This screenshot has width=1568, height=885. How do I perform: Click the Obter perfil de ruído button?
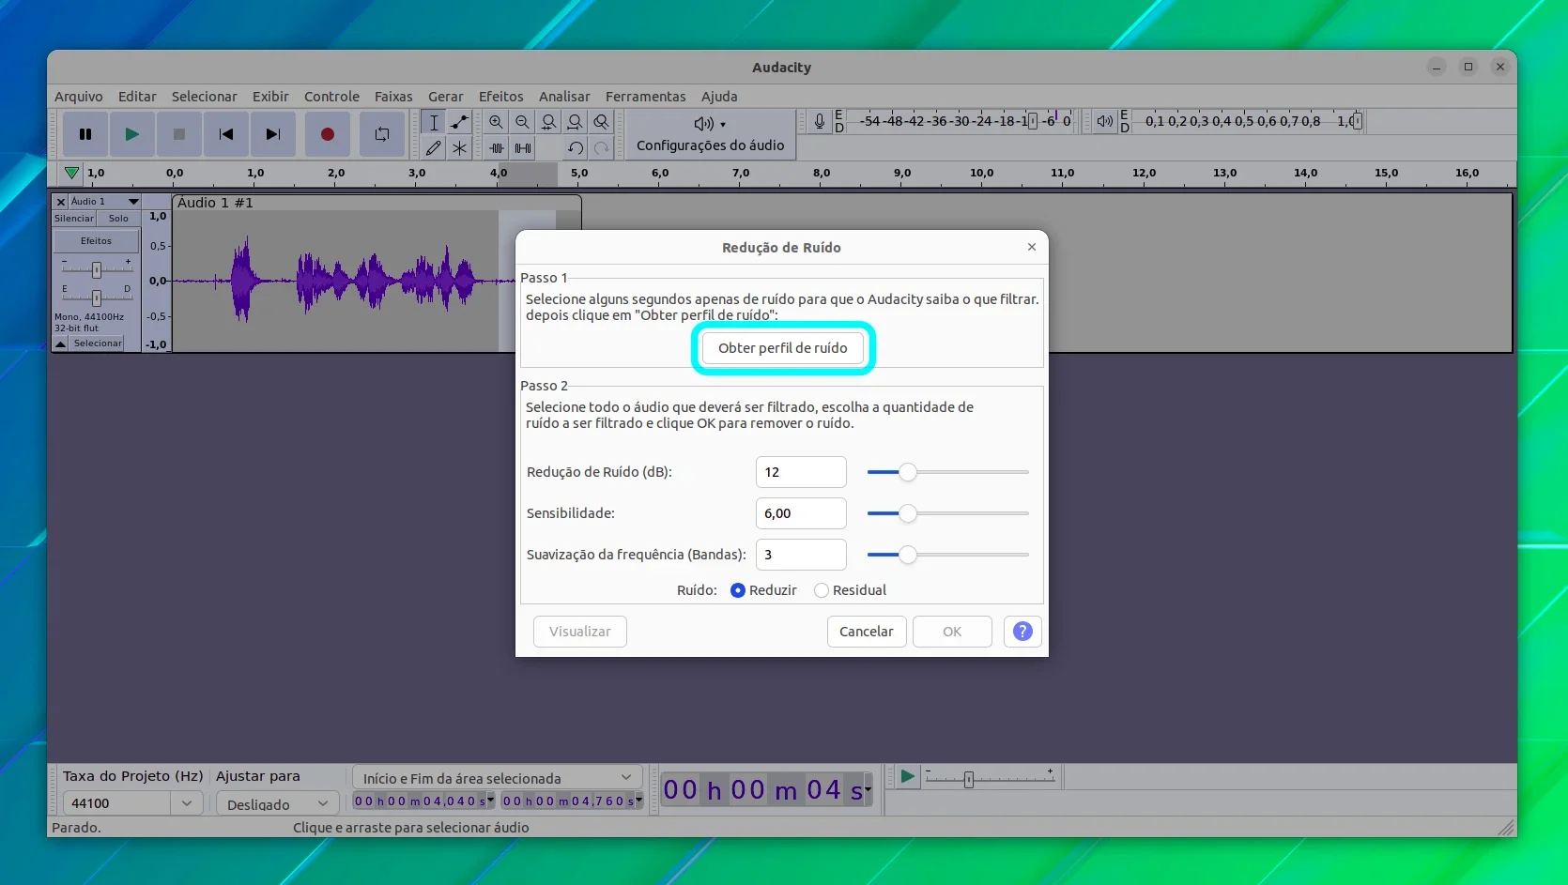pyautogui.click(x=783, y=348)
